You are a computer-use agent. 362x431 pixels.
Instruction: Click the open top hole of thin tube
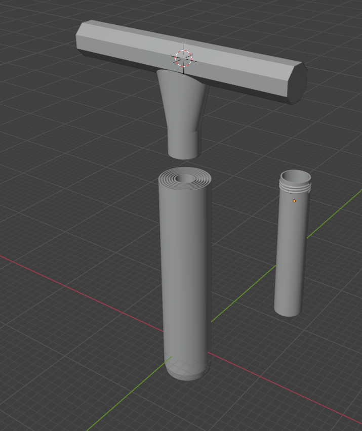pos(296,177)
